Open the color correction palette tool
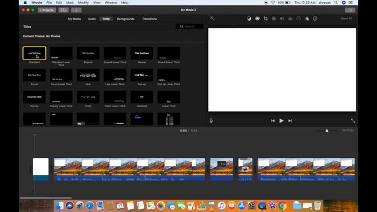The width and height of the screenshot is (377, 212). 257,18
